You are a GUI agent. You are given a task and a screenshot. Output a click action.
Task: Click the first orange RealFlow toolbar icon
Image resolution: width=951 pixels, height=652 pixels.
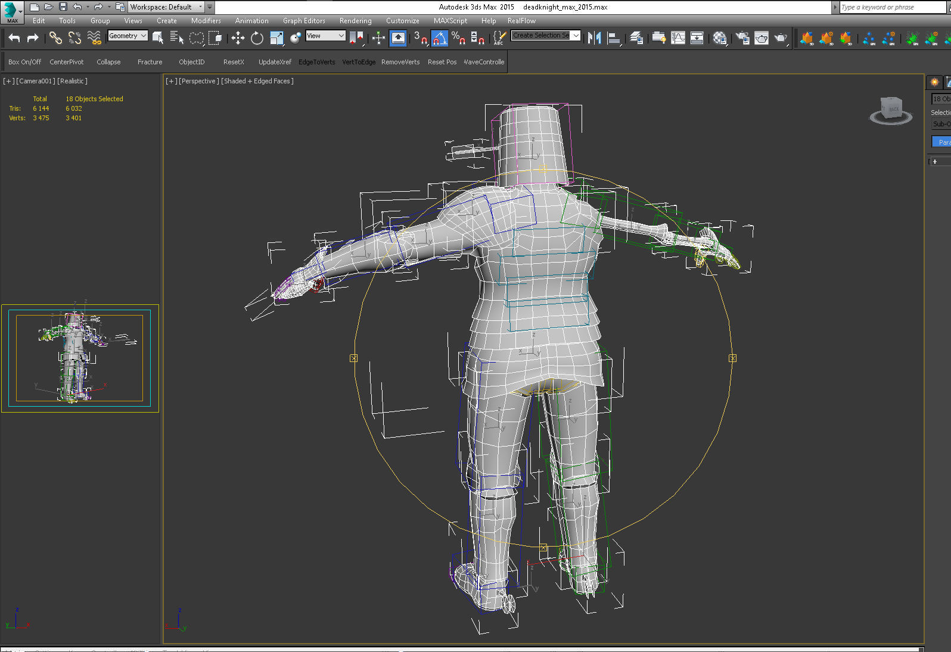click(807, 38)
